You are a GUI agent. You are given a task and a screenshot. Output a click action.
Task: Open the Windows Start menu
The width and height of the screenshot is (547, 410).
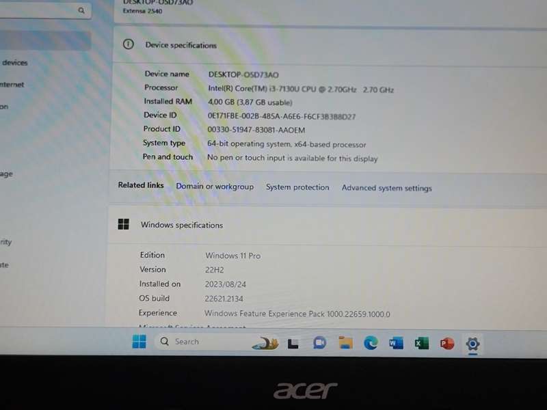click(x=139, y=341)
